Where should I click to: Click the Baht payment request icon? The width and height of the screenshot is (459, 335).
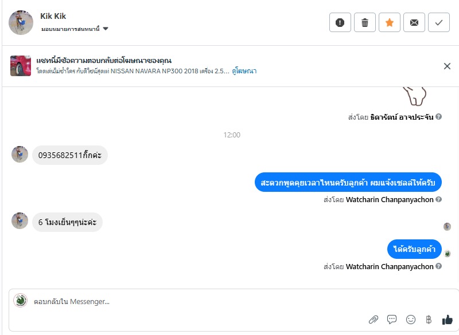[x=428, y=319]
